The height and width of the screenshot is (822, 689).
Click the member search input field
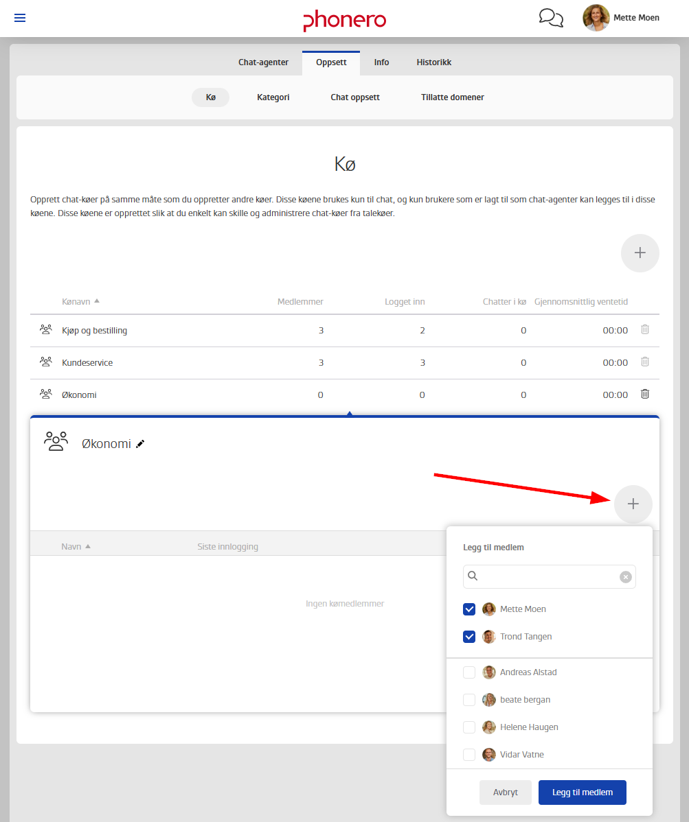(550, 576)
